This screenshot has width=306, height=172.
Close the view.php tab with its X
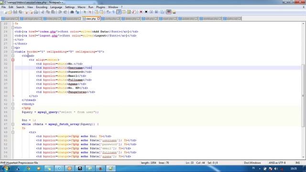[x=98, y=19]
